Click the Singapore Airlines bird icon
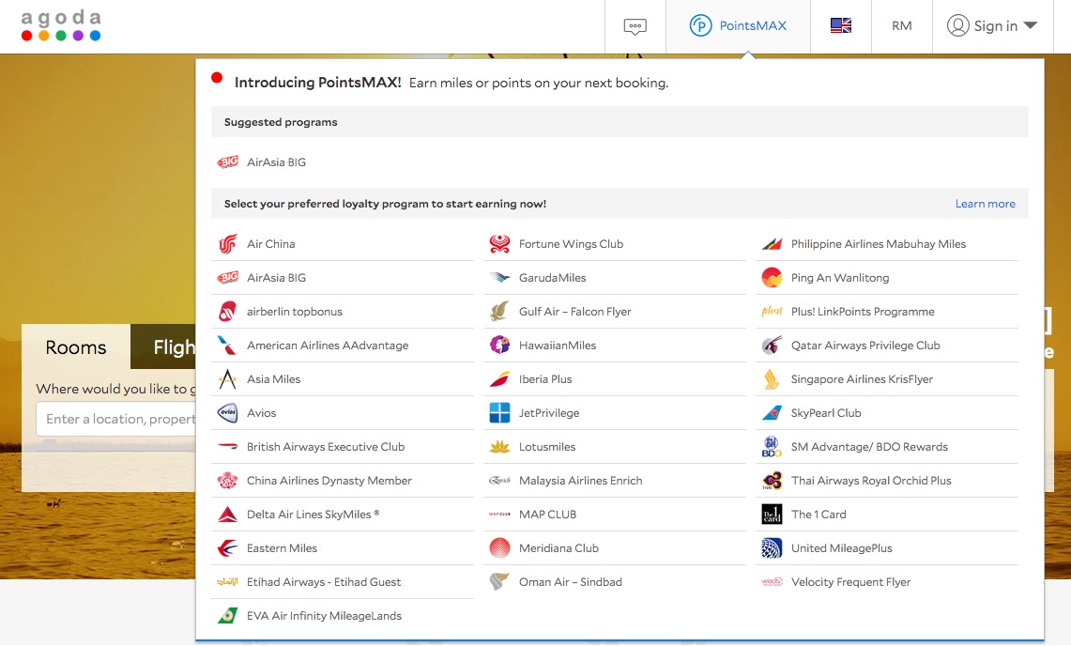 772,379
